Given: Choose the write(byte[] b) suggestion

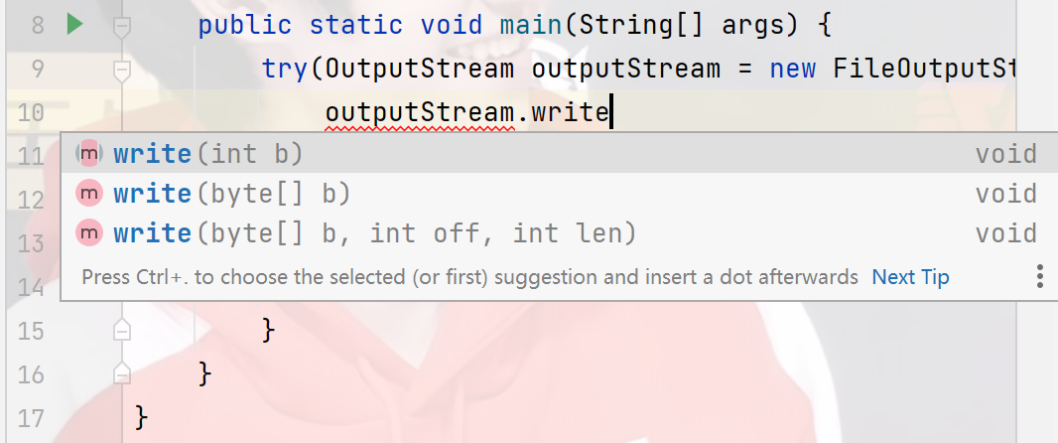Looking at the screenshot, I should pyautogui.click(x=560, y=194).
